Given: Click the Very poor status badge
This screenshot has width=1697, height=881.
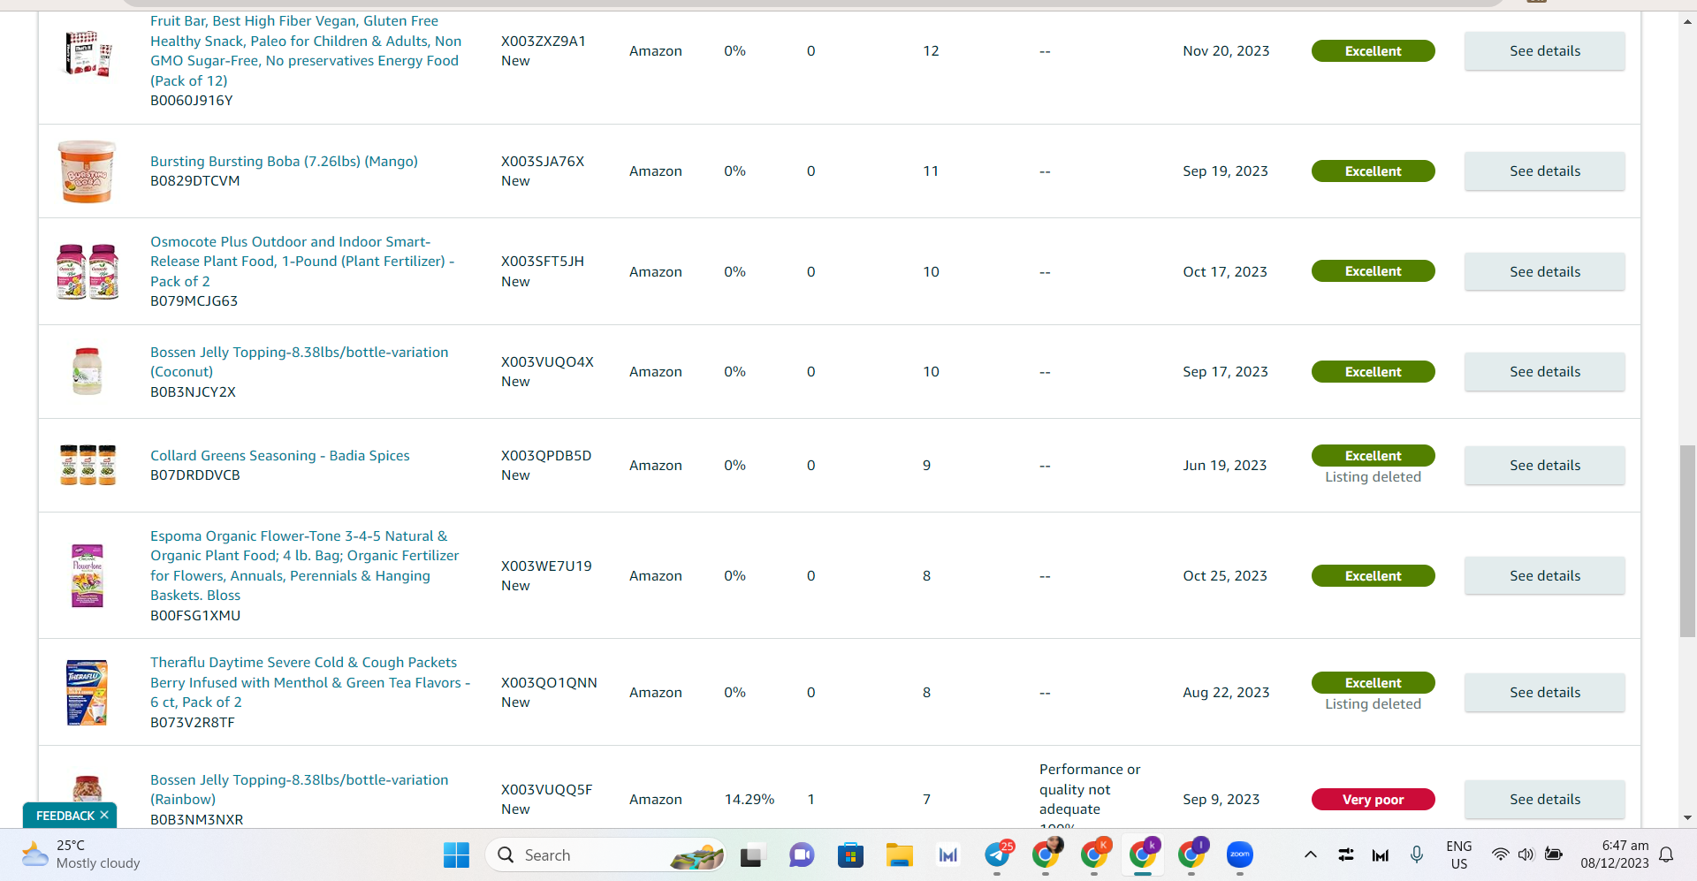Looking at the screenshot, I should (x=1373, y=800).
